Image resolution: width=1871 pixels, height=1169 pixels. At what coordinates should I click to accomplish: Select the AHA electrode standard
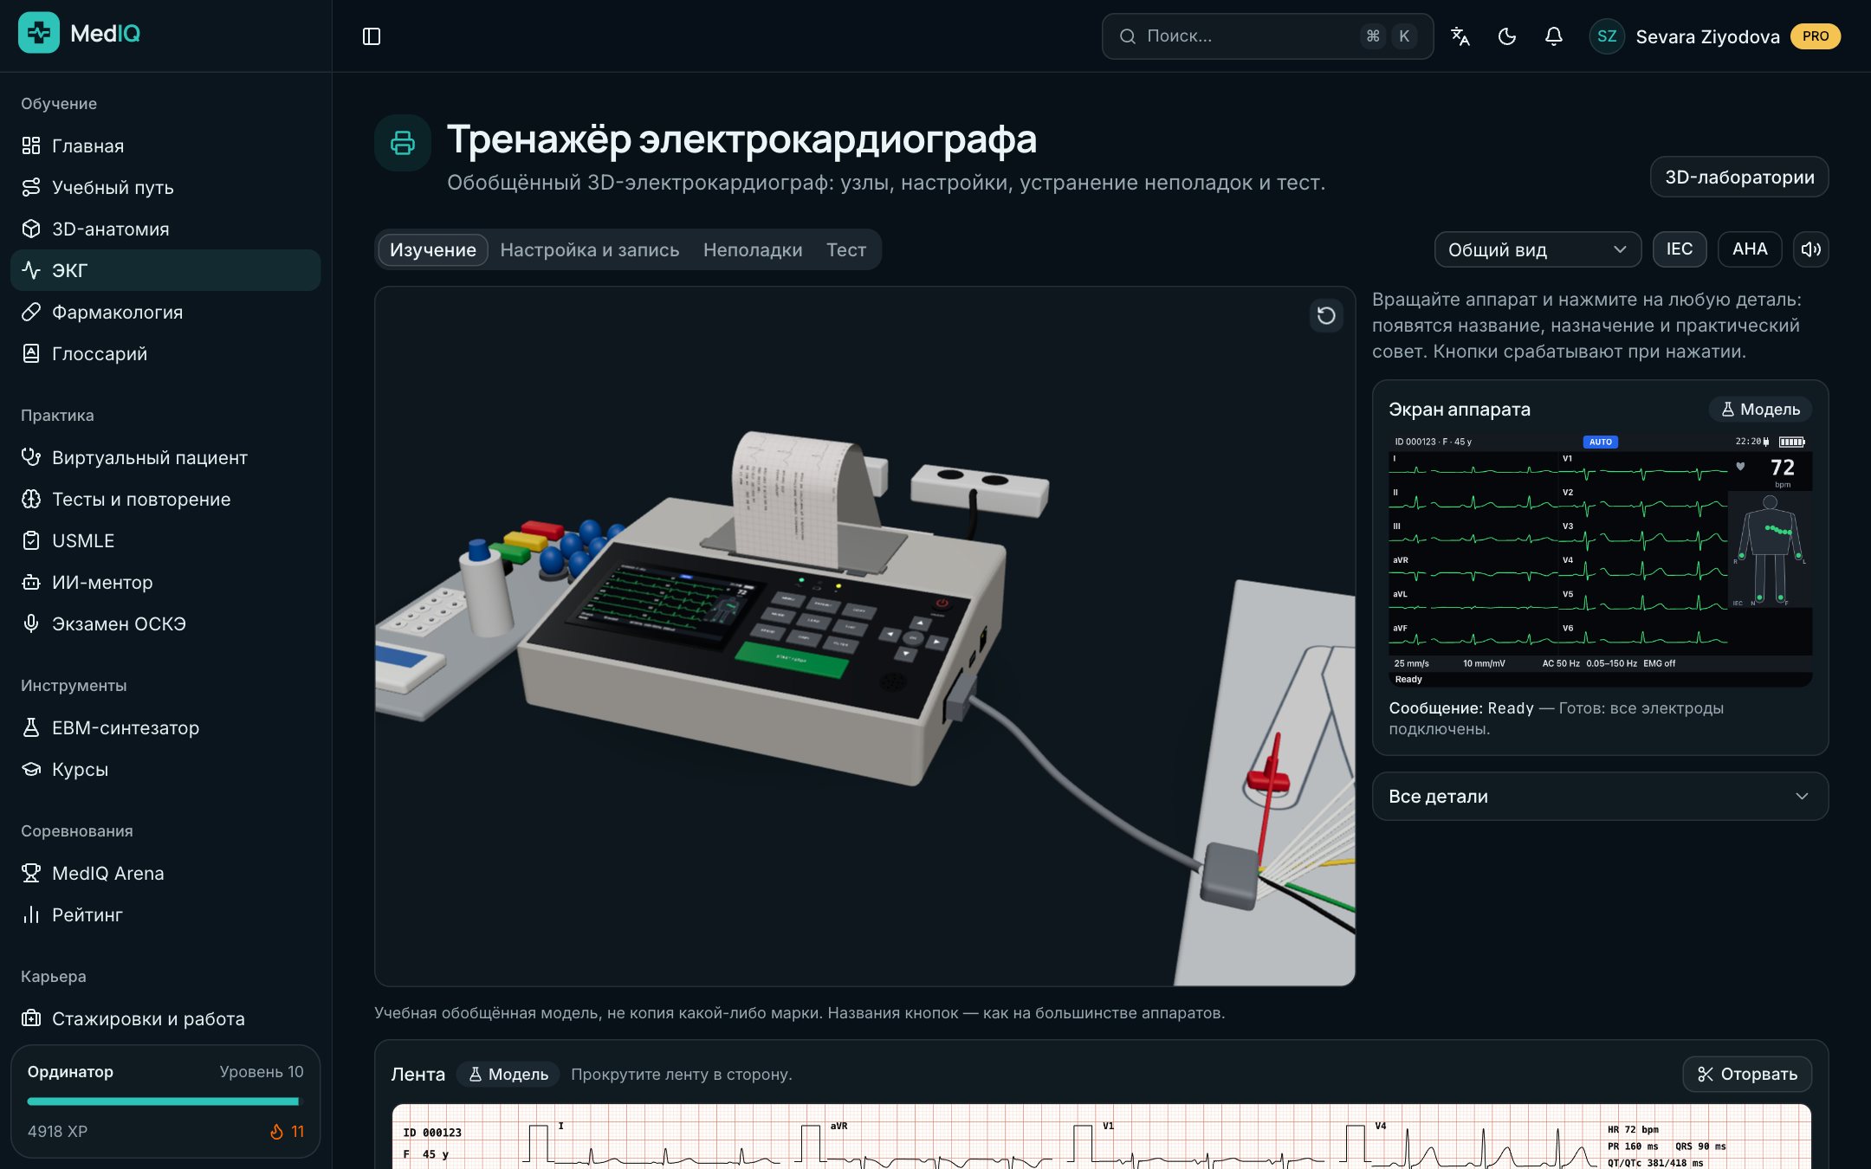coord(1750,249)
